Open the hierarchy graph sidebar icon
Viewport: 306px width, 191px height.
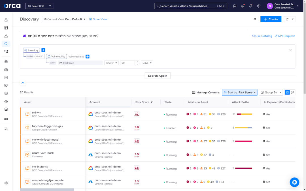click(6, 52)
